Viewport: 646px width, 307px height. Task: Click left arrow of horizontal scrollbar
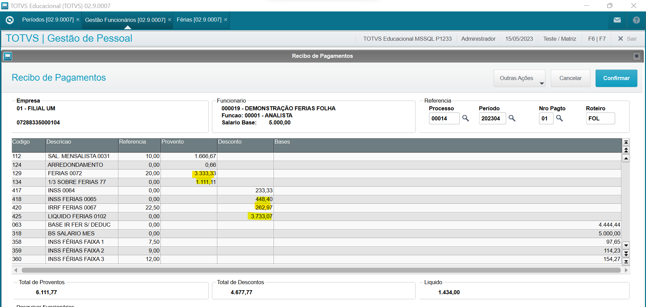(15, 270)
